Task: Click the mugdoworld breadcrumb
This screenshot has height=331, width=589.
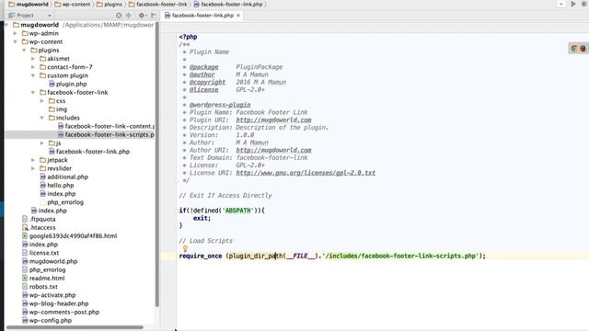Action: [29, 4]
